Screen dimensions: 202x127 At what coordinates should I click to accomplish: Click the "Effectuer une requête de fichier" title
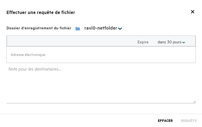41,12
